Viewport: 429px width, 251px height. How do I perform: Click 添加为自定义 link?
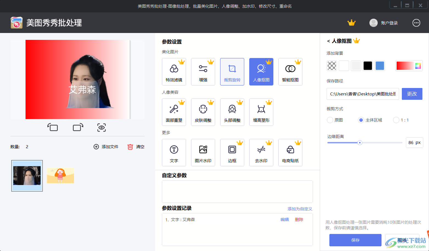pyautogui.click(x=300, y=209)
